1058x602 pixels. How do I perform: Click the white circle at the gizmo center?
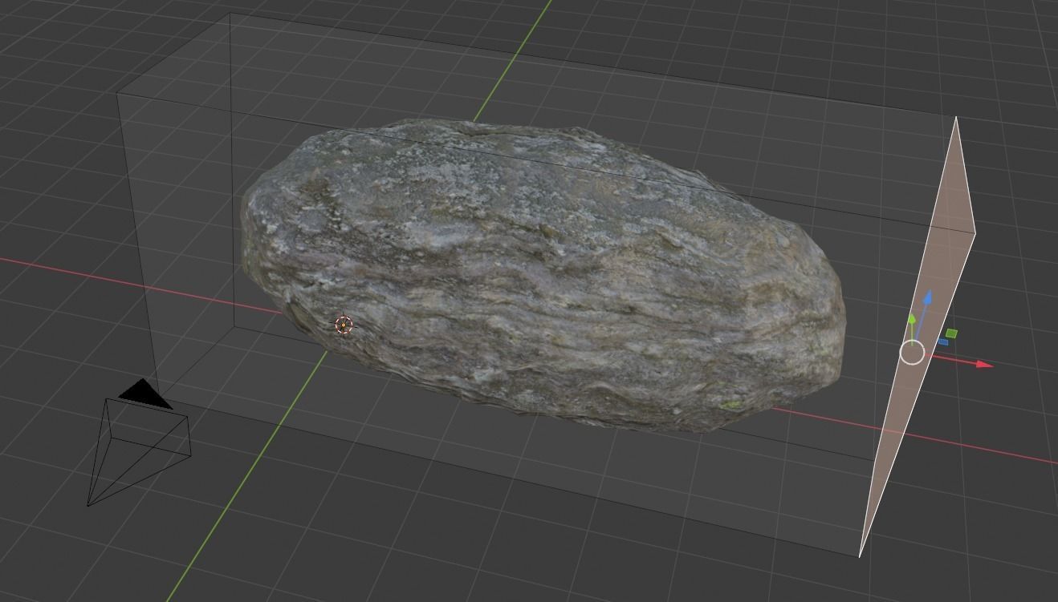point(912,352)
